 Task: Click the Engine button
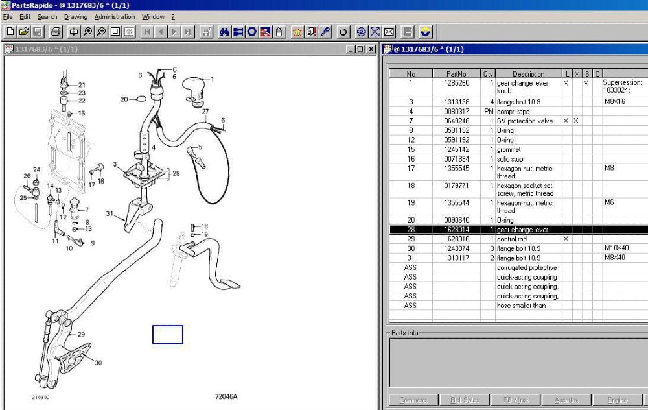coord(617,400)
